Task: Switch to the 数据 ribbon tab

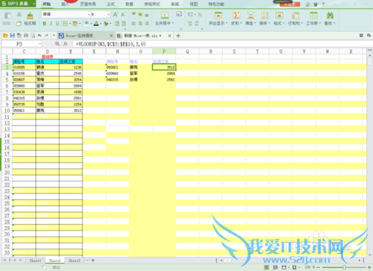Action: [x=129, y=4]
